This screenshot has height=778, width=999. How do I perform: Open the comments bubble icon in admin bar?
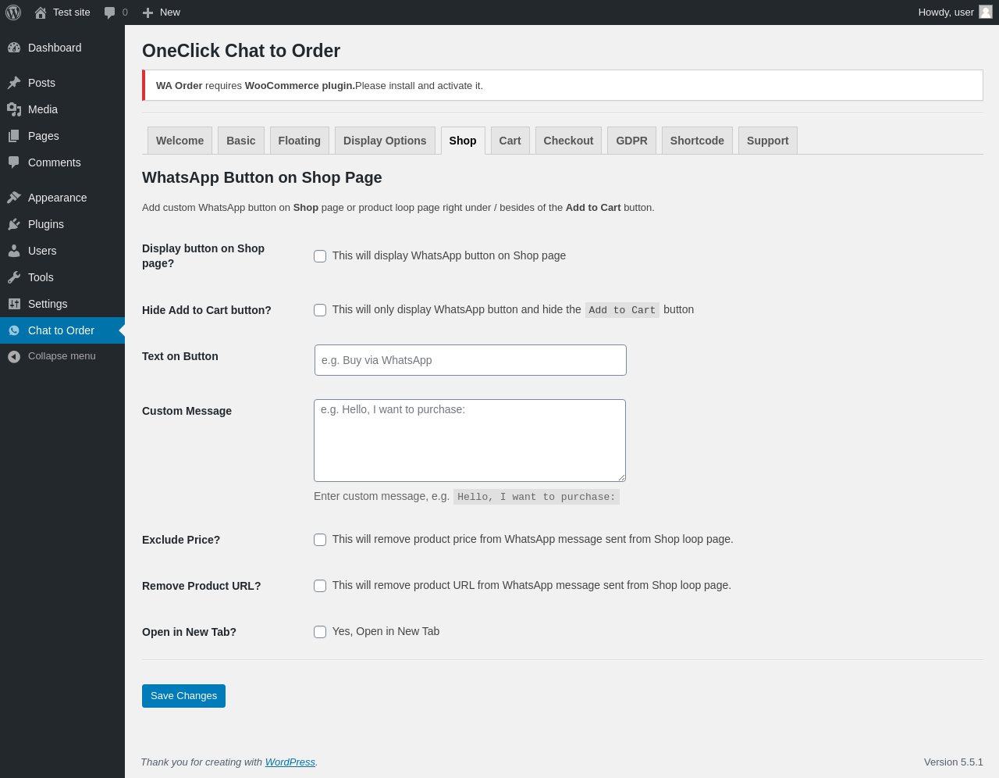110,12
